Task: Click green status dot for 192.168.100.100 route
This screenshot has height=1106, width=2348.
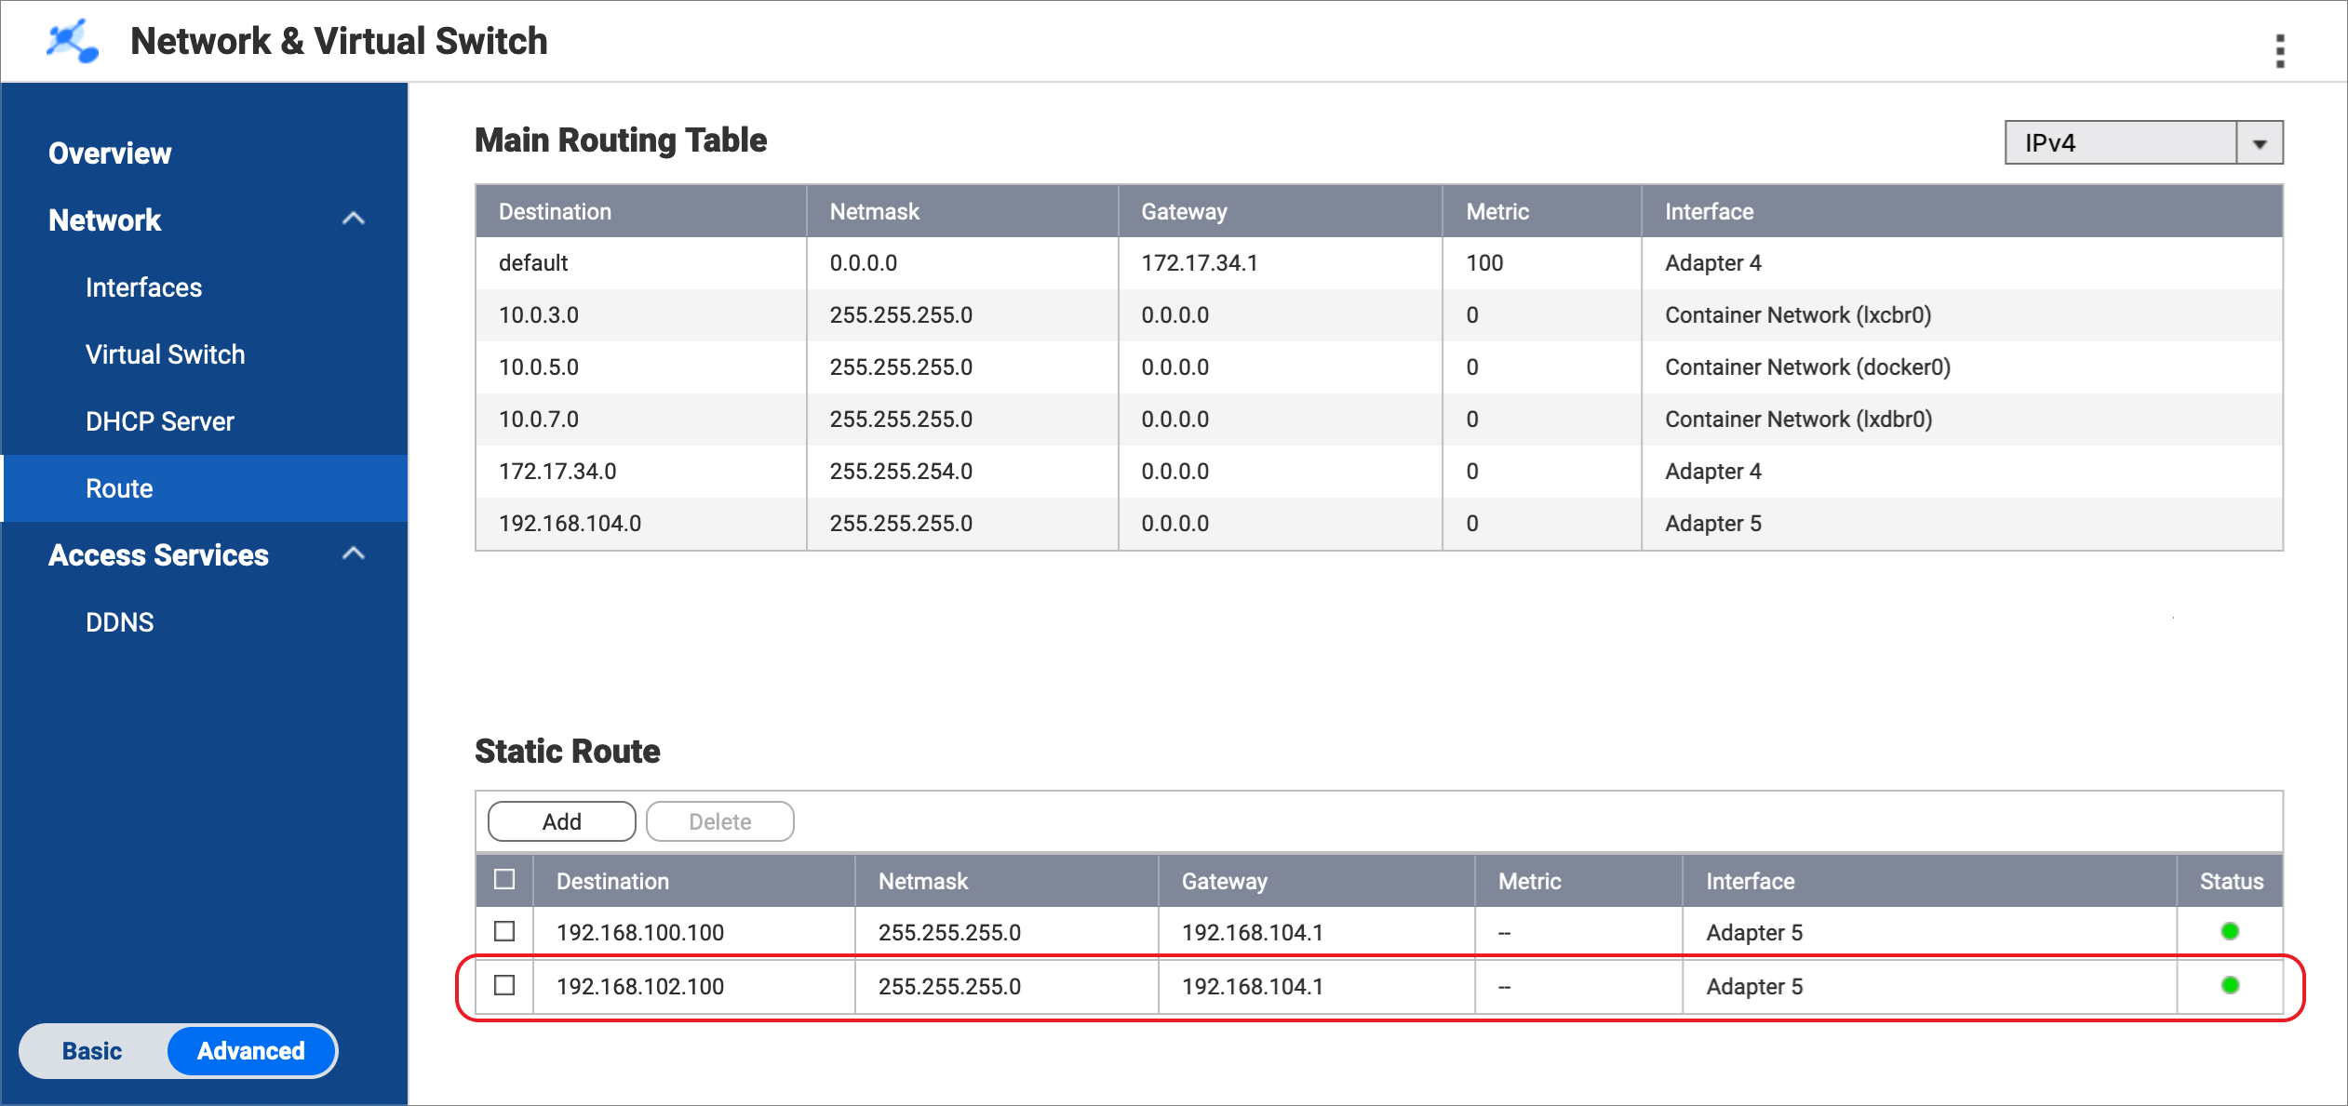Action: click(2229, 931)
